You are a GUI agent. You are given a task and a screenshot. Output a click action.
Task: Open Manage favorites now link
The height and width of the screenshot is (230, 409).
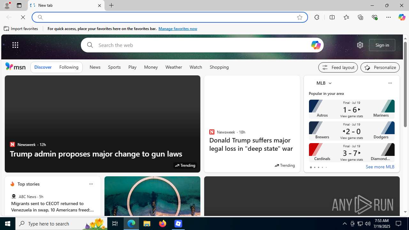(x=178, y=29)
